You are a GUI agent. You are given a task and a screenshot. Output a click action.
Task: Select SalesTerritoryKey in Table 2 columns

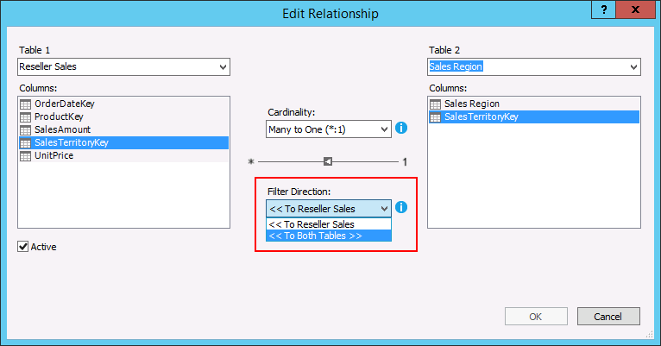tap(481, 116)
